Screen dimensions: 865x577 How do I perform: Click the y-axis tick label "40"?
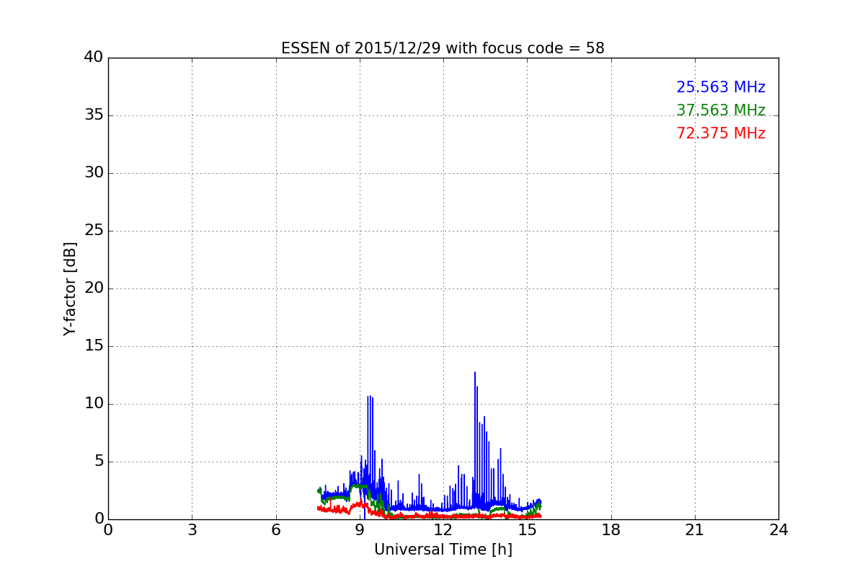click(x=94, y=58)
